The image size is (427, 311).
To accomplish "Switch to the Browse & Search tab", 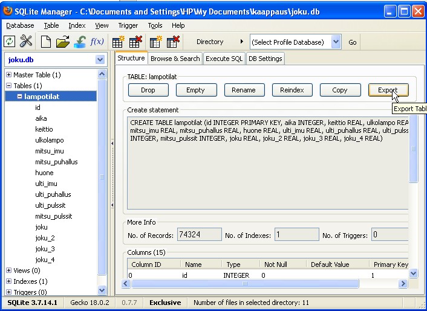I will pyautogui.click(x=175, y=59).
